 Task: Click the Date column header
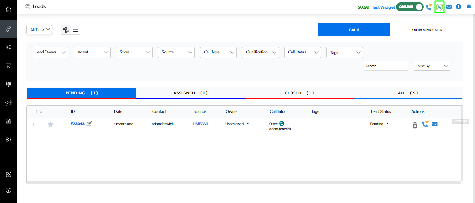click(x=118, y=111)
